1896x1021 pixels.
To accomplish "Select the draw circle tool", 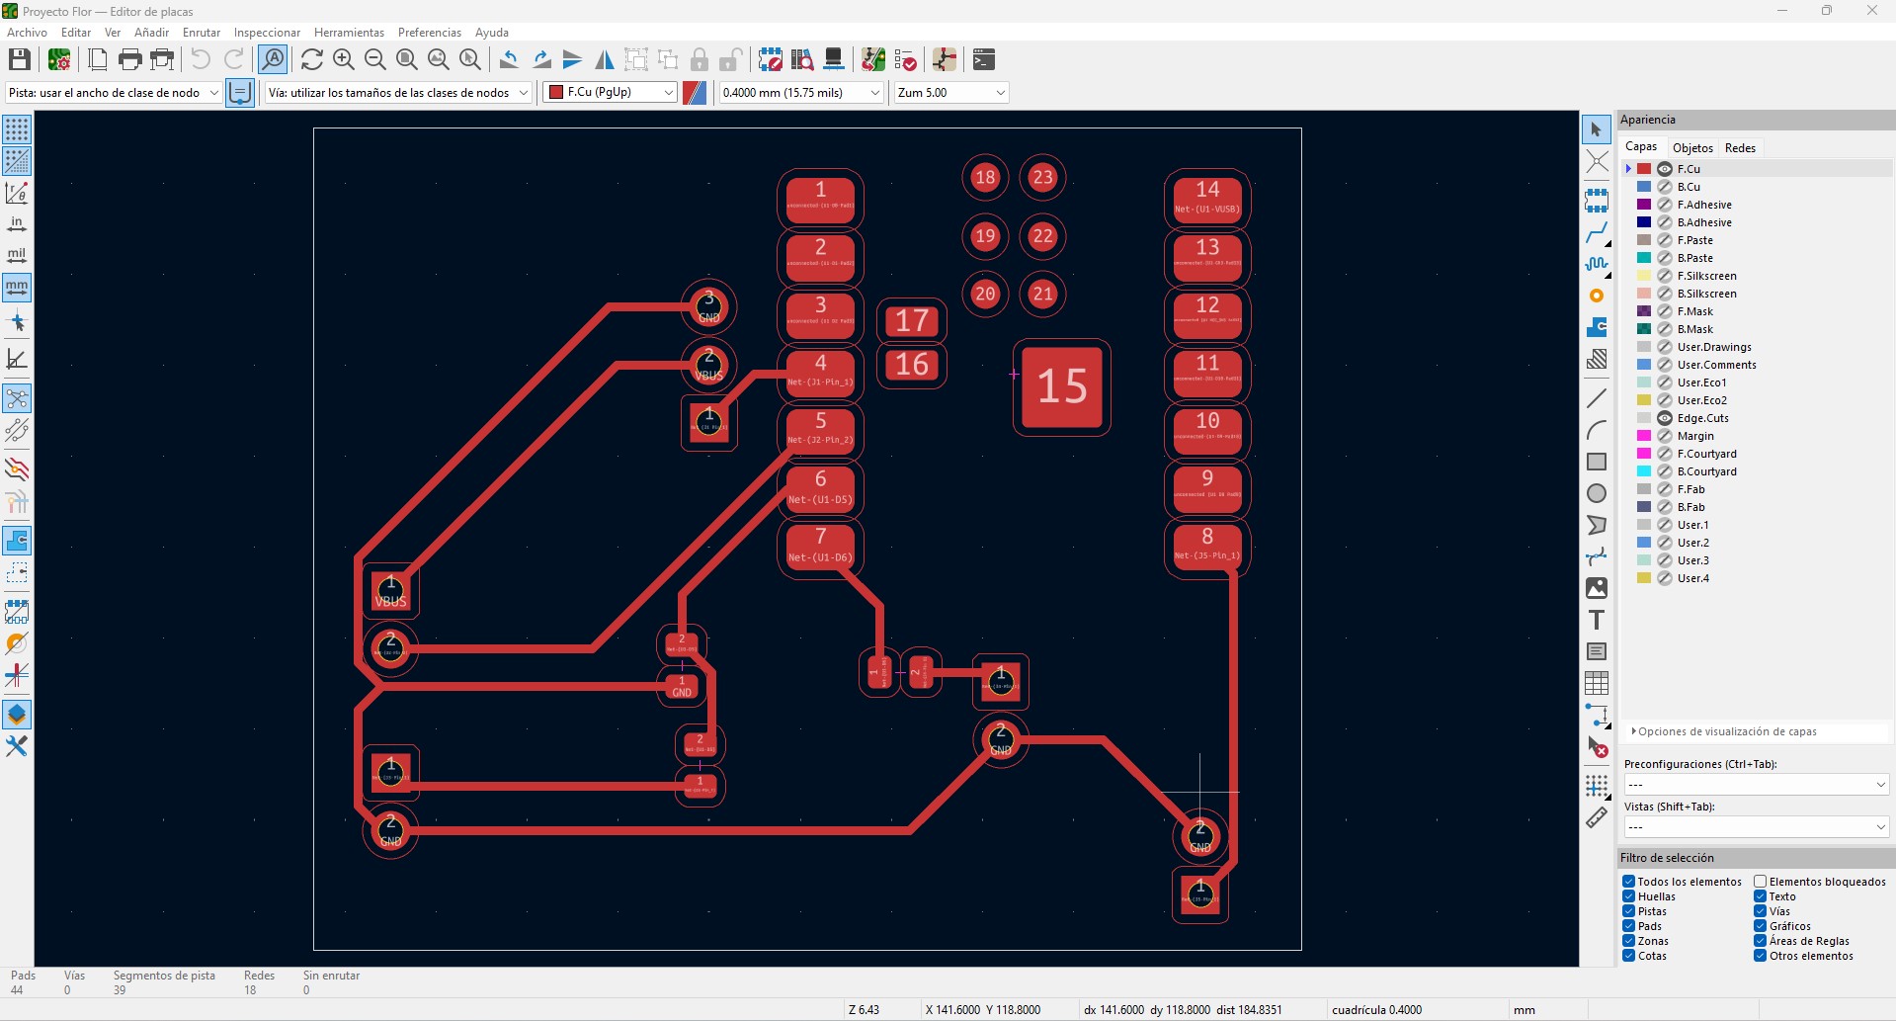I will pos(1597,493).
